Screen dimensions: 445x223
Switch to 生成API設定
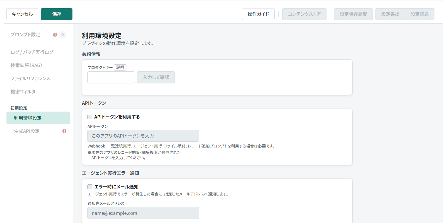pos(27,131)
